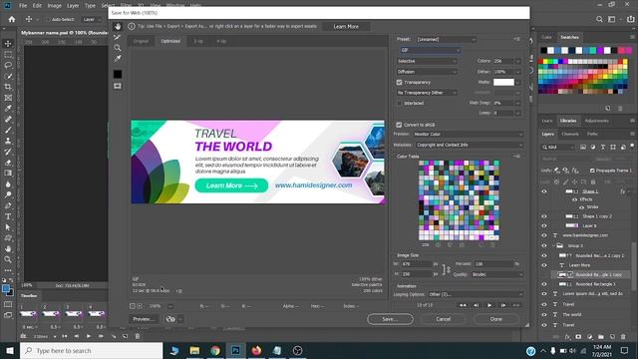Image resolution: width=638 pixels, height=359 pixels.
Task: Open File Explorer from the taskbar
Action: [194, 350]
